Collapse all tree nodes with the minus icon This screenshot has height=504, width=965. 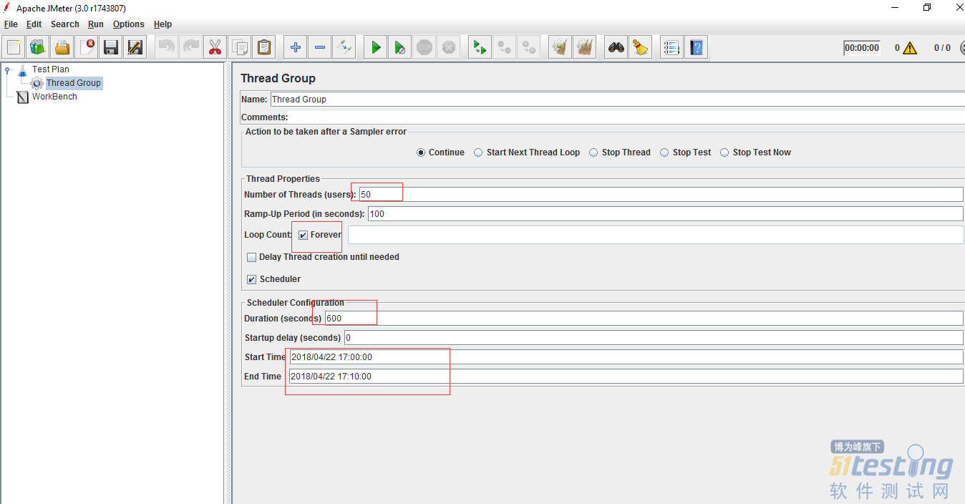[320, 48]
